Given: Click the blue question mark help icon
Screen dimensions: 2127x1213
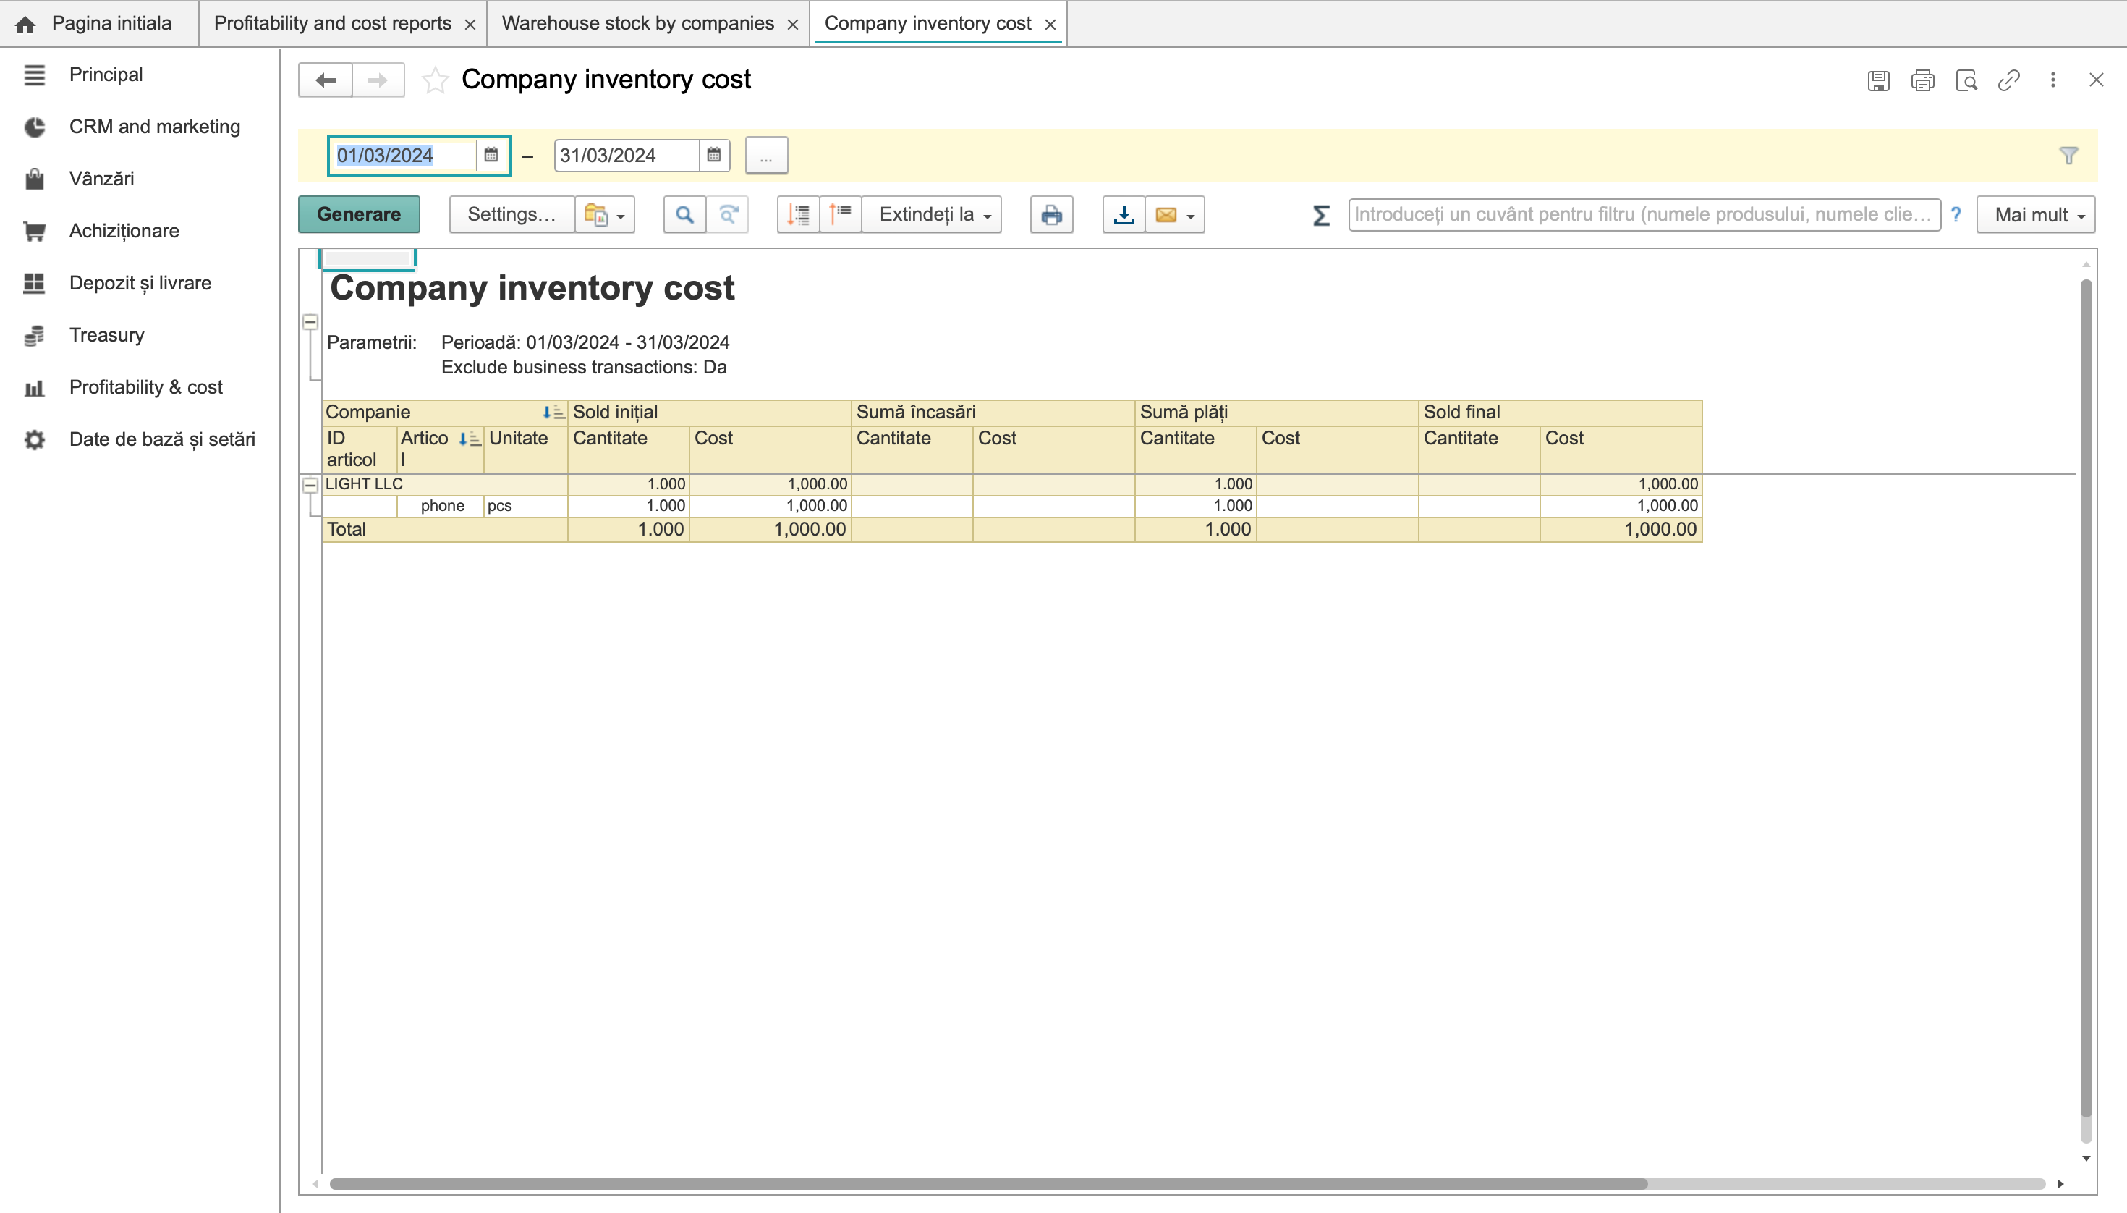Looking at the screenshot, I should pyautogui.click(x=1956, y=214).
